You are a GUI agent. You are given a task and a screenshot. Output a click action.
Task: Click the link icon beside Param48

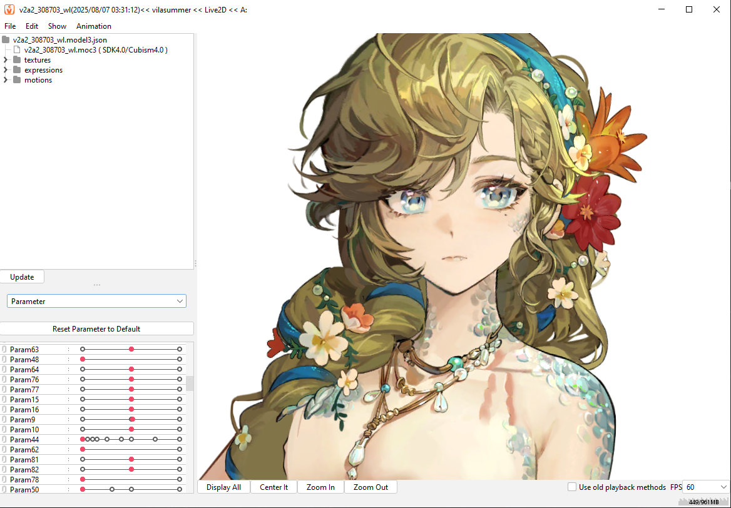[x=4, y=359]
